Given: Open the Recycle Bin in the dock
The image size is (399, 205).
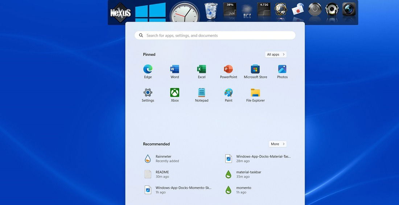Looking at the screenshot, I should coord(211,11).
